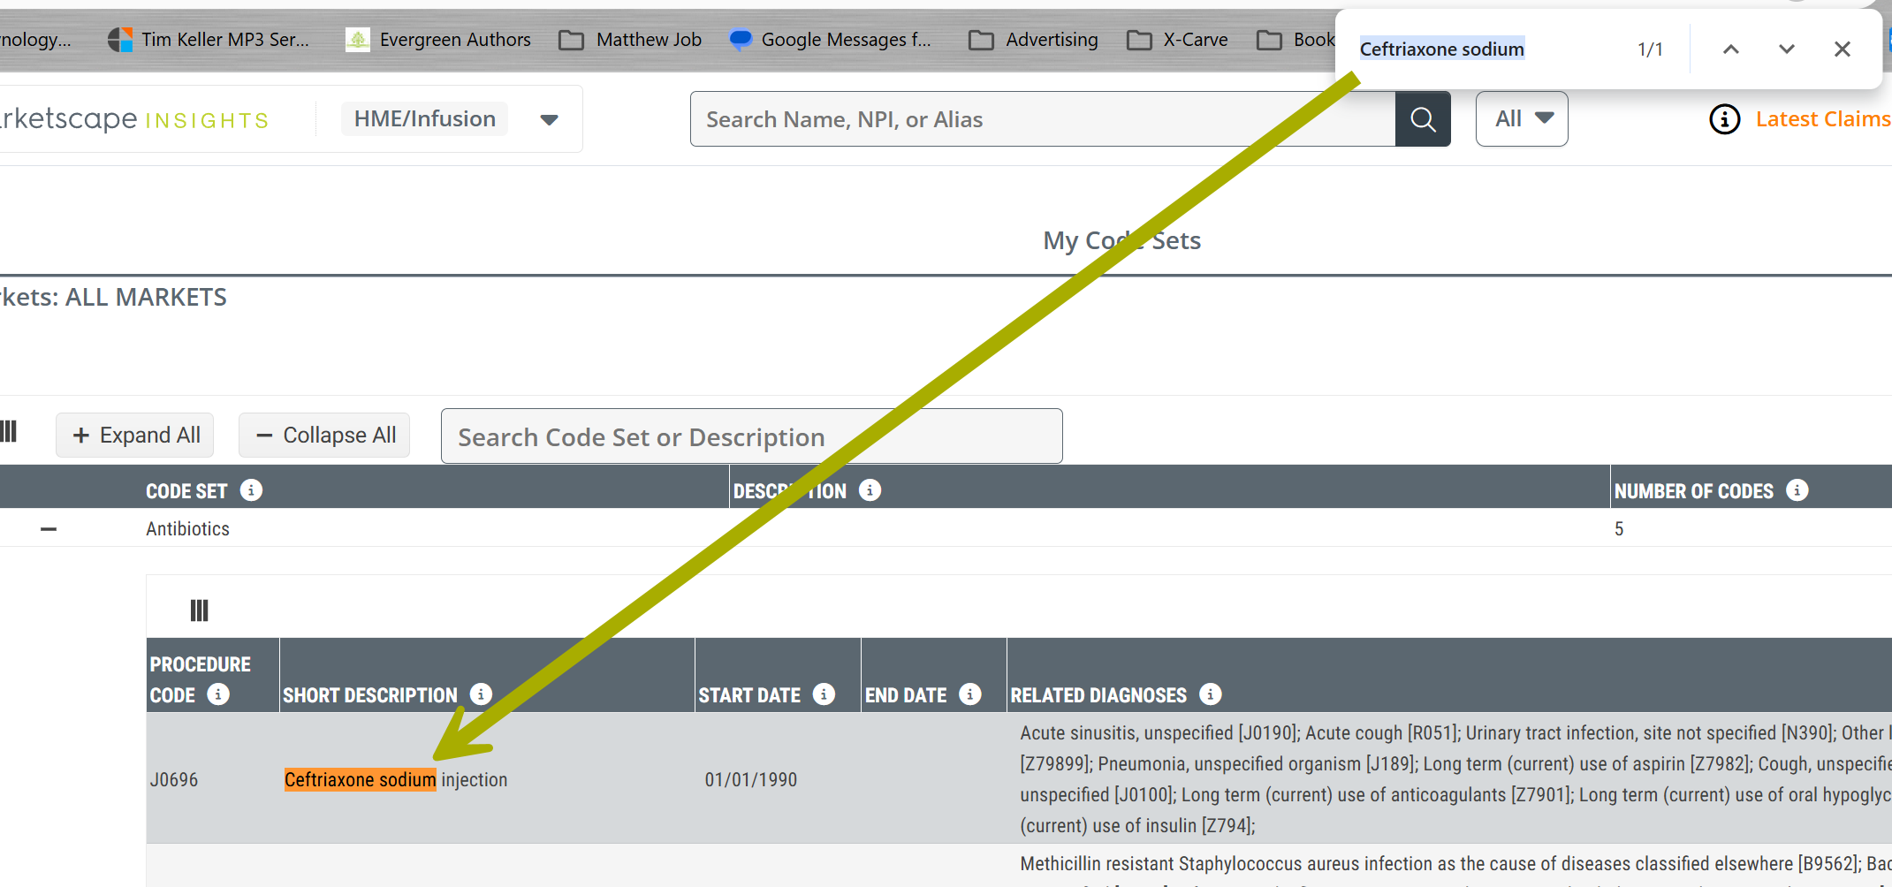Viewport: 1892px width, 887px height.
Task: Open the HME/Infusion dropdown
Action: pyautogui.click(x=548, y=120)
